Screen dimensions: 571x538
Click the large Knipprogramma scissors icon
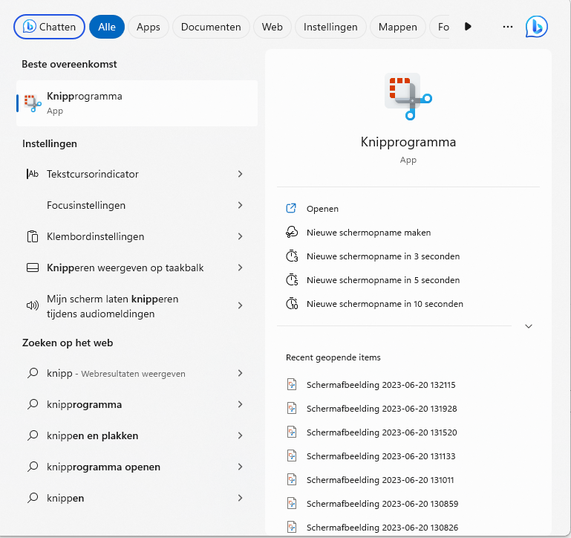pos(408,97)
